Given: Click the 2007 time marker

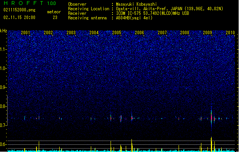Looking at the screenshot, I should (x=162, y=32).
